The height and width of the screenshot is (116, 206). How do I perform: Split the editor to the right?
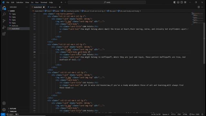[x=199, y=7]
